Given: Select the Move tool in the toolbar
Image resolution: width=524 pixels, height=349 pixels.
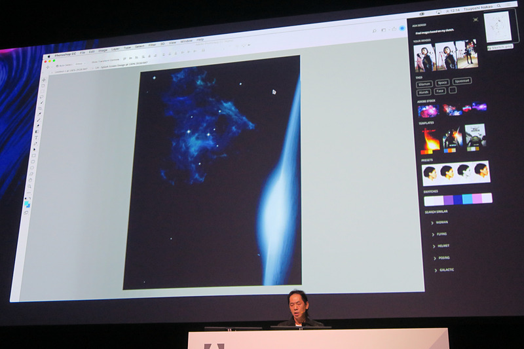Looking at the screenshot, I should (44, 80).
